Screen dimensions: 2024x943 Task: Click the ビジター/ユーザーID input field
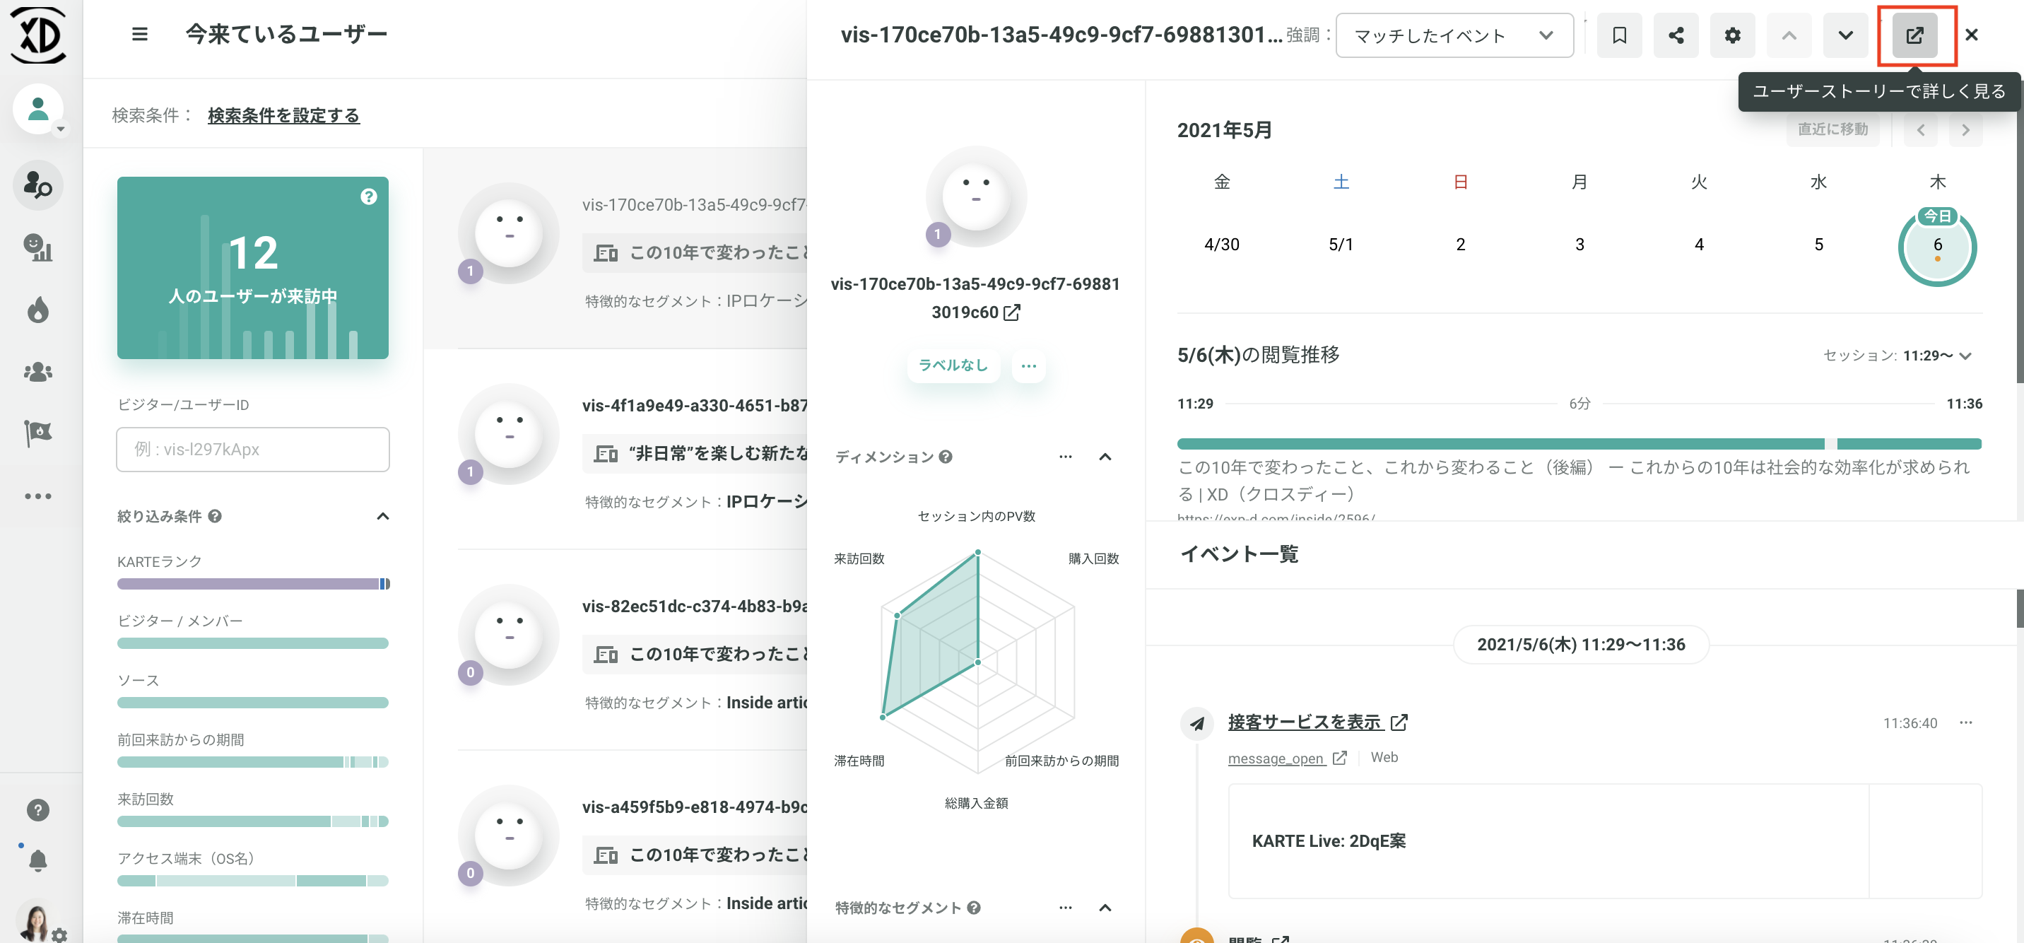tap(252, 450)
